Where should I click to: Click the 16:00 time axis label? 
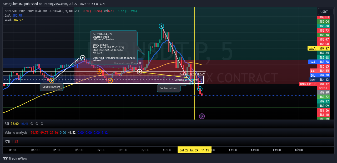[x=299, y=150]
